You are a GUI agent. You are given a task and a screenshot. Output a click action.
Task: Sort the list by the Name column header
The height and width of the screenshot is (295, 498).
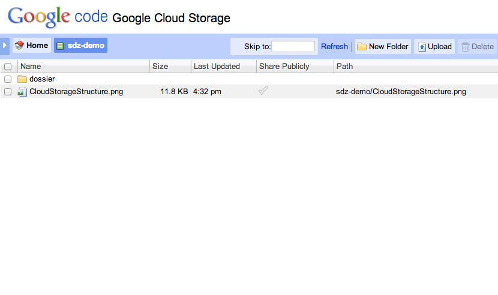pos(31,67)
